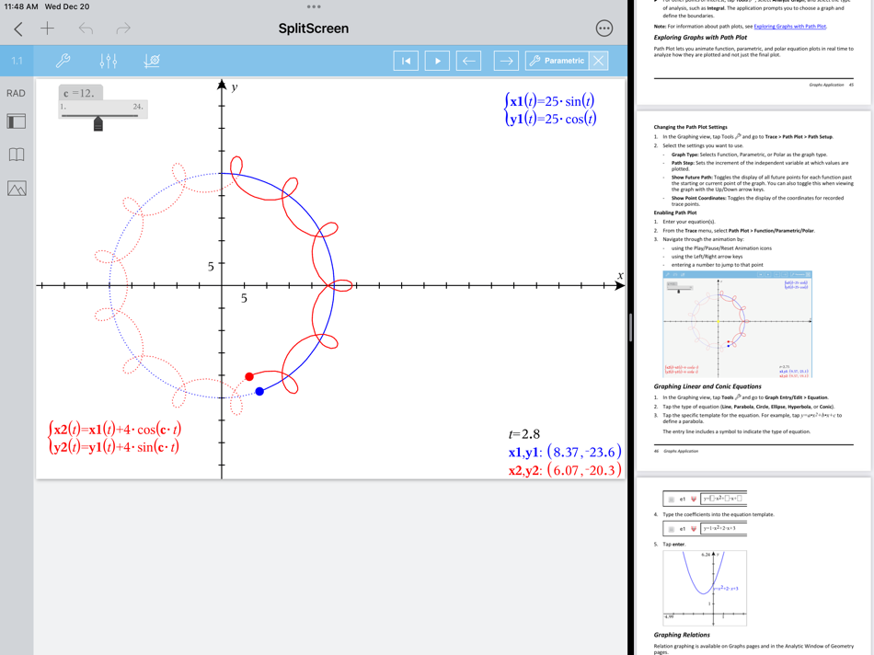Open the graph analysis tool icon
The image size is (874, 655).
(x=152, y=60)
